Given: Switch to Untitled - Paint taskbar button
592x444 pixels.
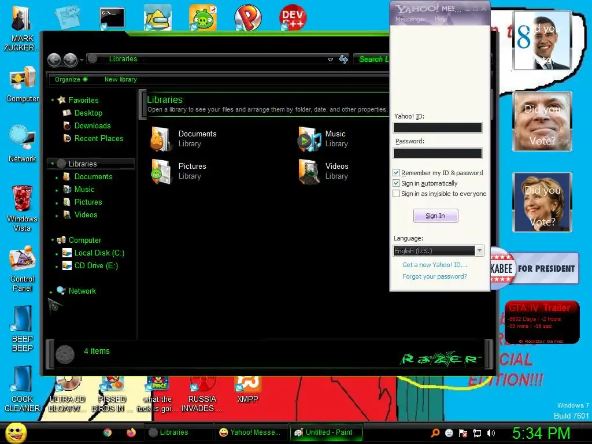Looking at the screenshot, I should (x=326, y=432).
